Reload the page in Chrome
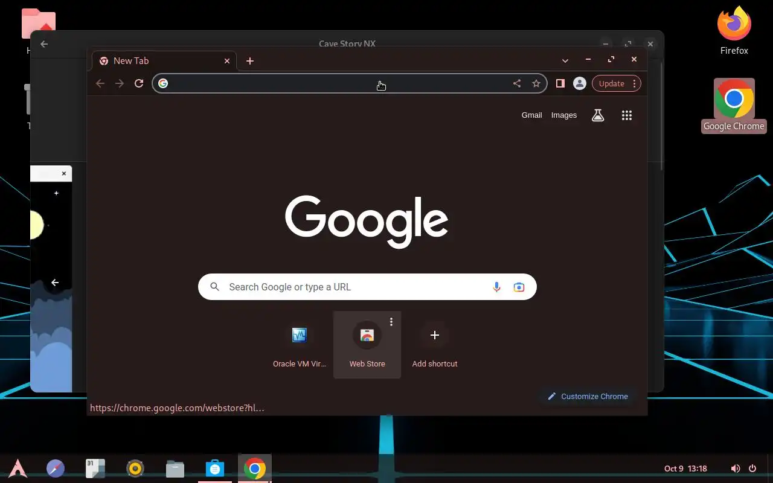 (x=139, y=83)
